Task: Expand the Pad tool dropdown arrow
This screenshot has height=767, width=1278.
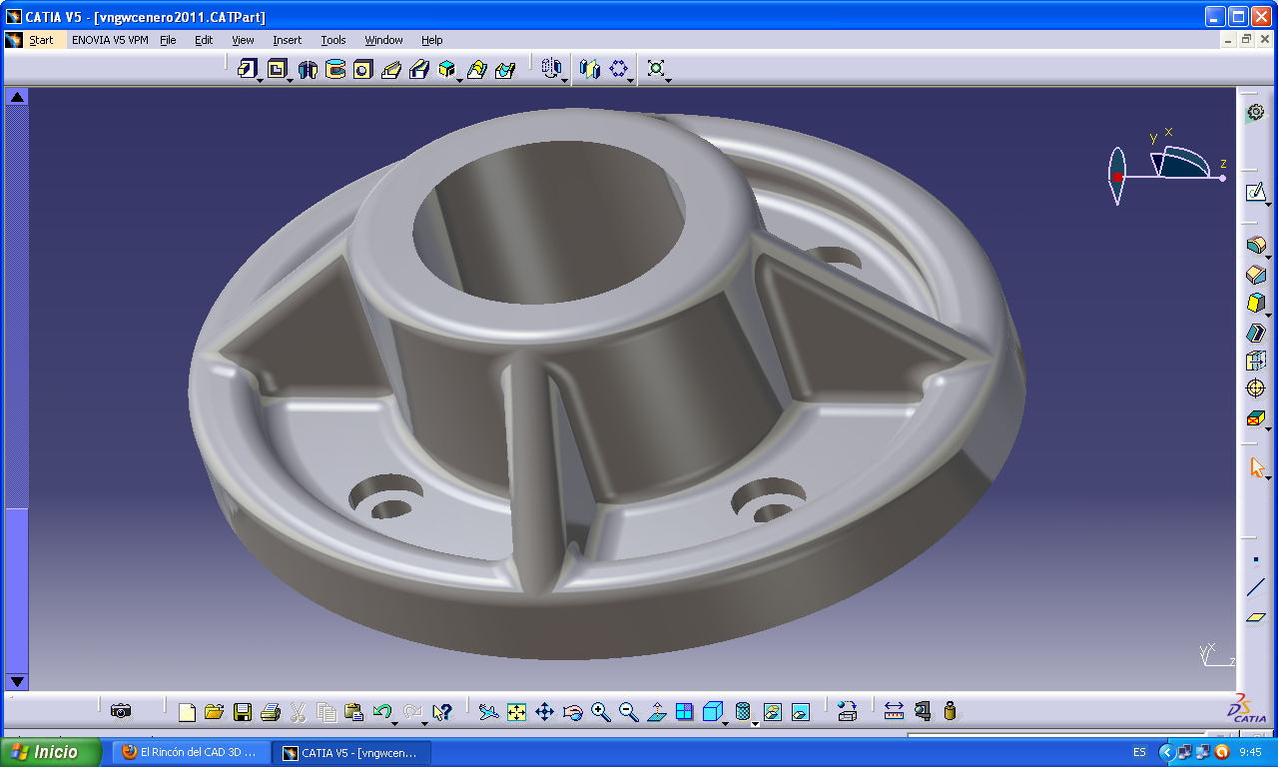Action: 261,79
